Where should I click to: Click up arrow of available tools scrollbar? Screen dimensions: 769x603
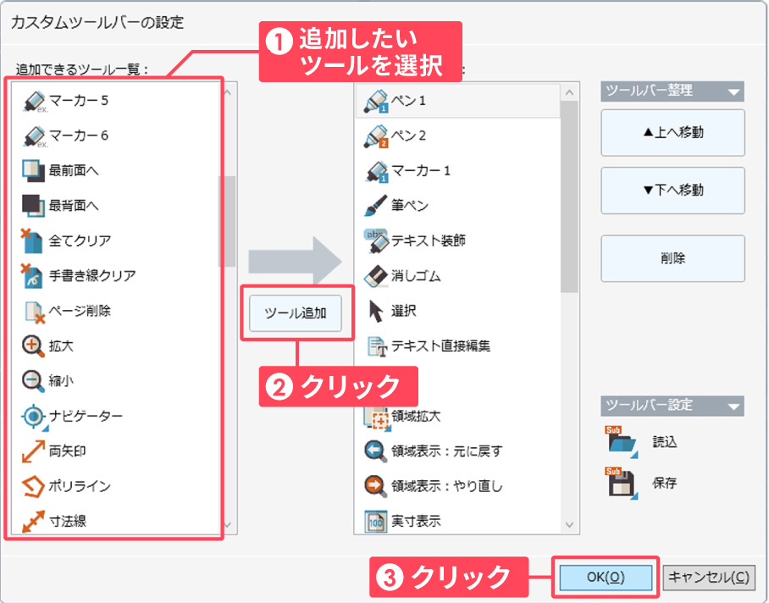[228, 92]
